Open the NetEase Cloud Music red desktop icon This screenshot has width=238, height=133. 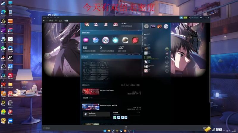tap(10, 76)
